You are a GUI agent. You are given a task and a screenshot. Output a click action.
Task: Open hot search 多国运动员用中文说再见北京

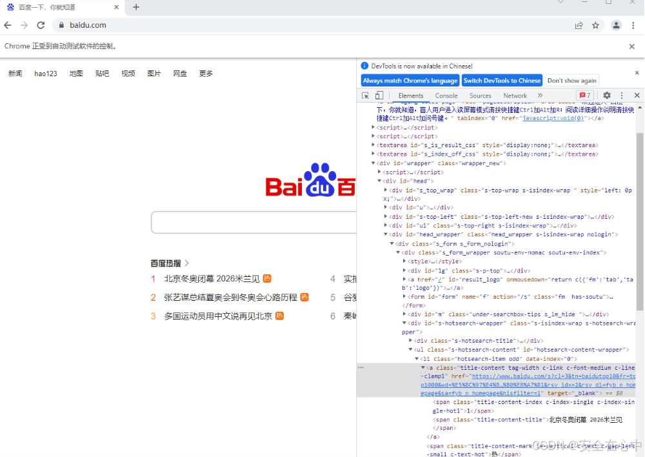tap(218, 316)
